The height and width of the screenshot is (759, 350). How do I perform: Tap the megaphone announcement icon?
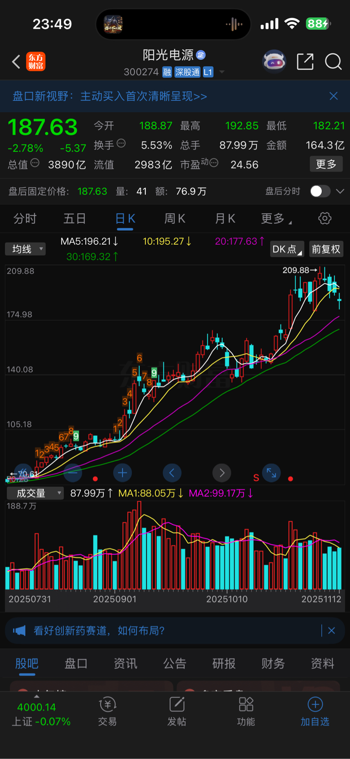[19, 630]
